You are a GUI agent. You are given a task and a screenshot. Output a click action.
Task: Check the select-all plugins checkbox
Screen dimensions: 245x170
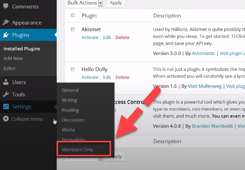coord(73,15)
